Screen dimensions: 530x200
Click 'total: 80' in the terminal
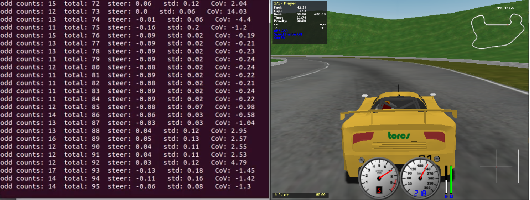[x=82, y=67]
